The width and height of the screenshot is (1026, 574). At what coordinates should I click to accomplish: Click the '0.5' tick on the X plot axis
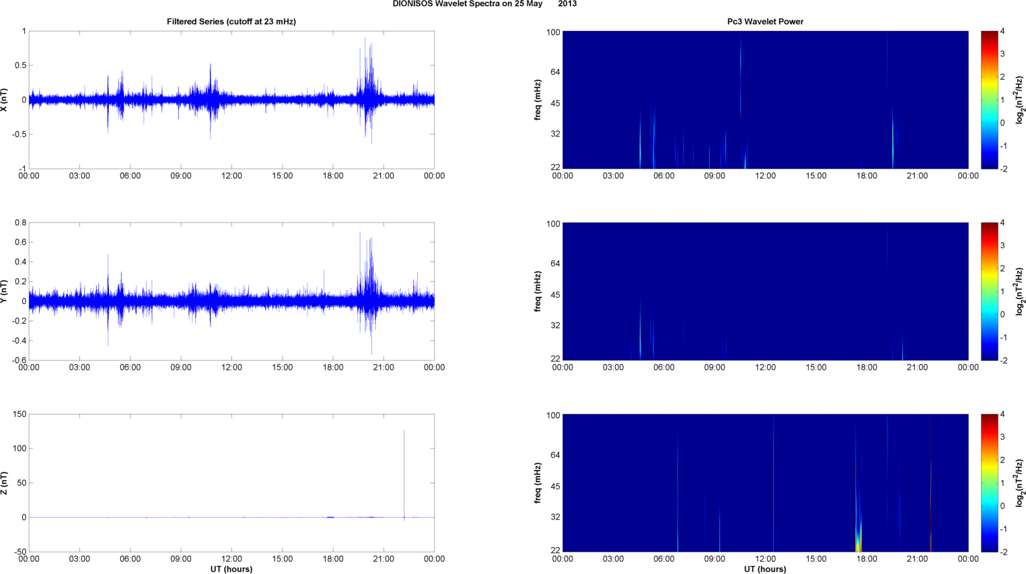[20, 65]
